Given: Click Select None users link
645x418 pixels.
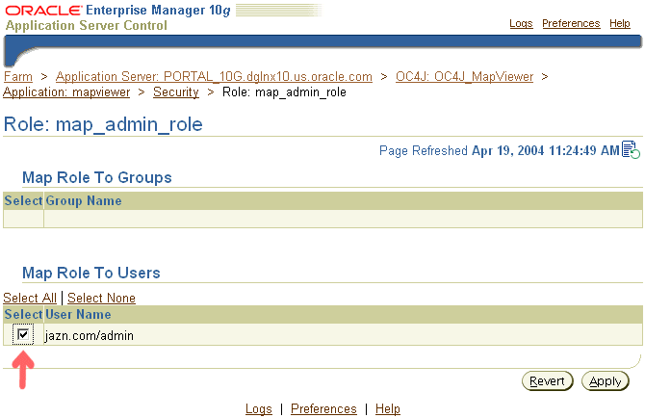Looking at the screenshot, I should 102,298.
